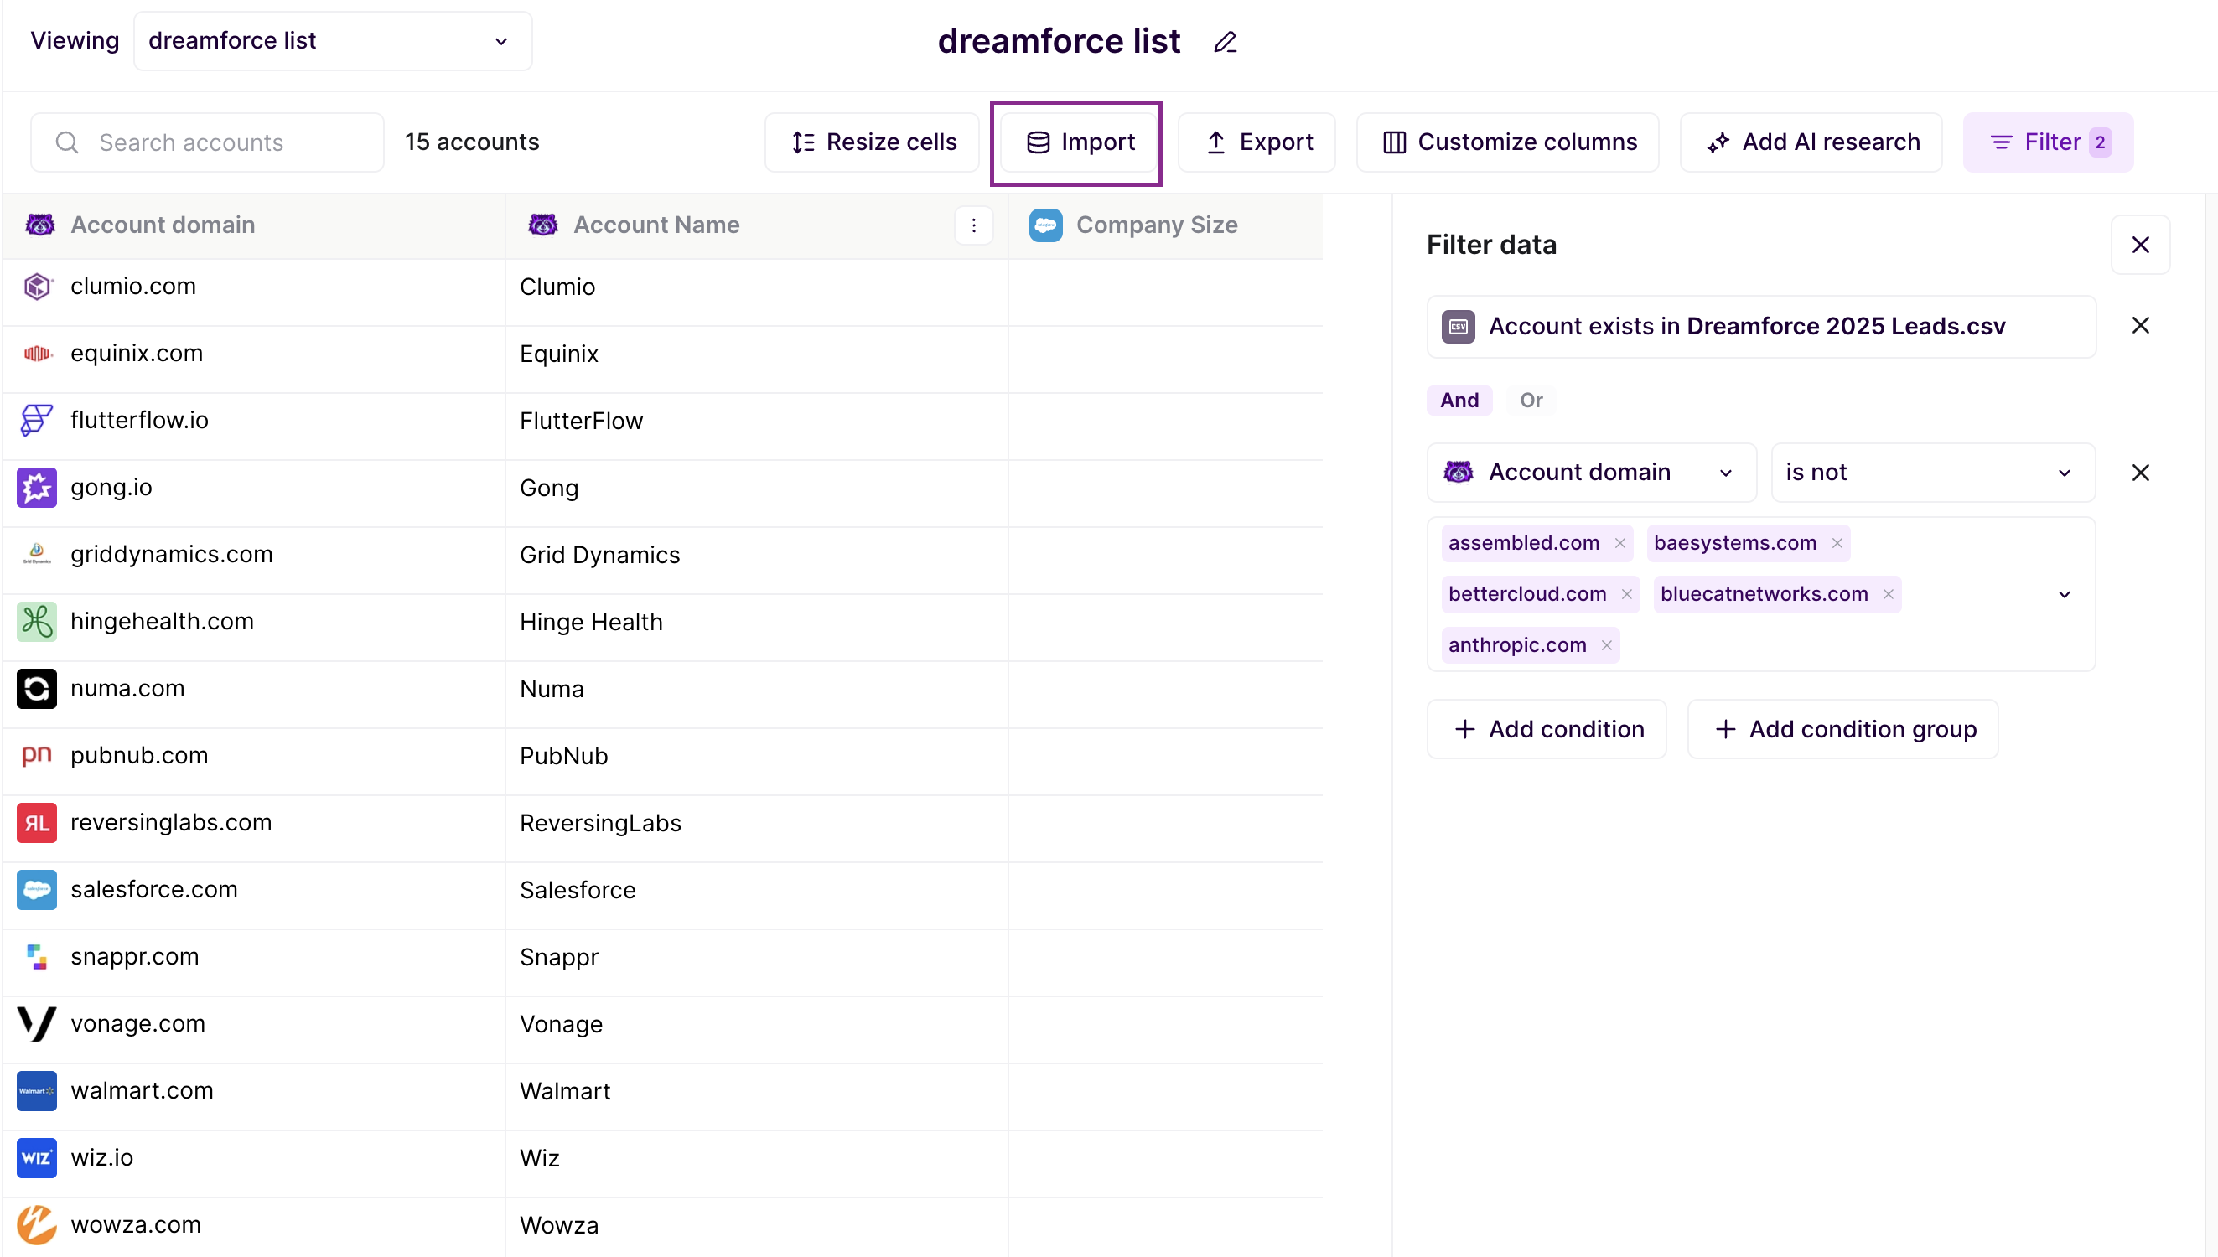Toggle the Filter panel button
The width and height of the screenshot is (2218, 1257).
tap(2048, 142)
